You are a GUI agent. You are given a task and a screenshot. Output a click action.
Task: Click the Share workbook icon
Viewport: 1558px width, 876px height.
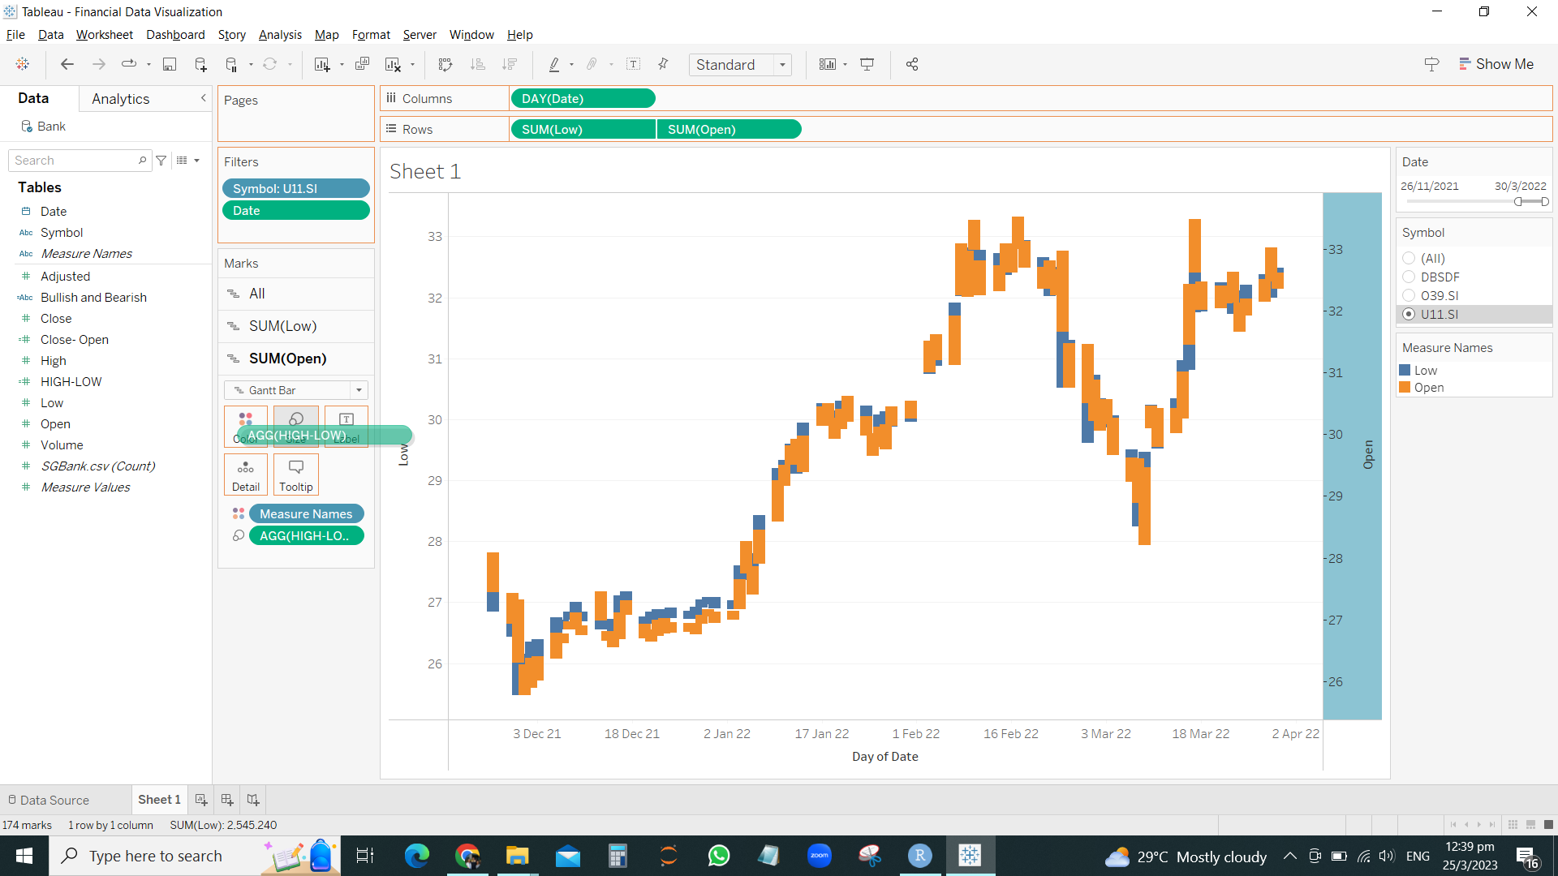click(x=912, y=65)
